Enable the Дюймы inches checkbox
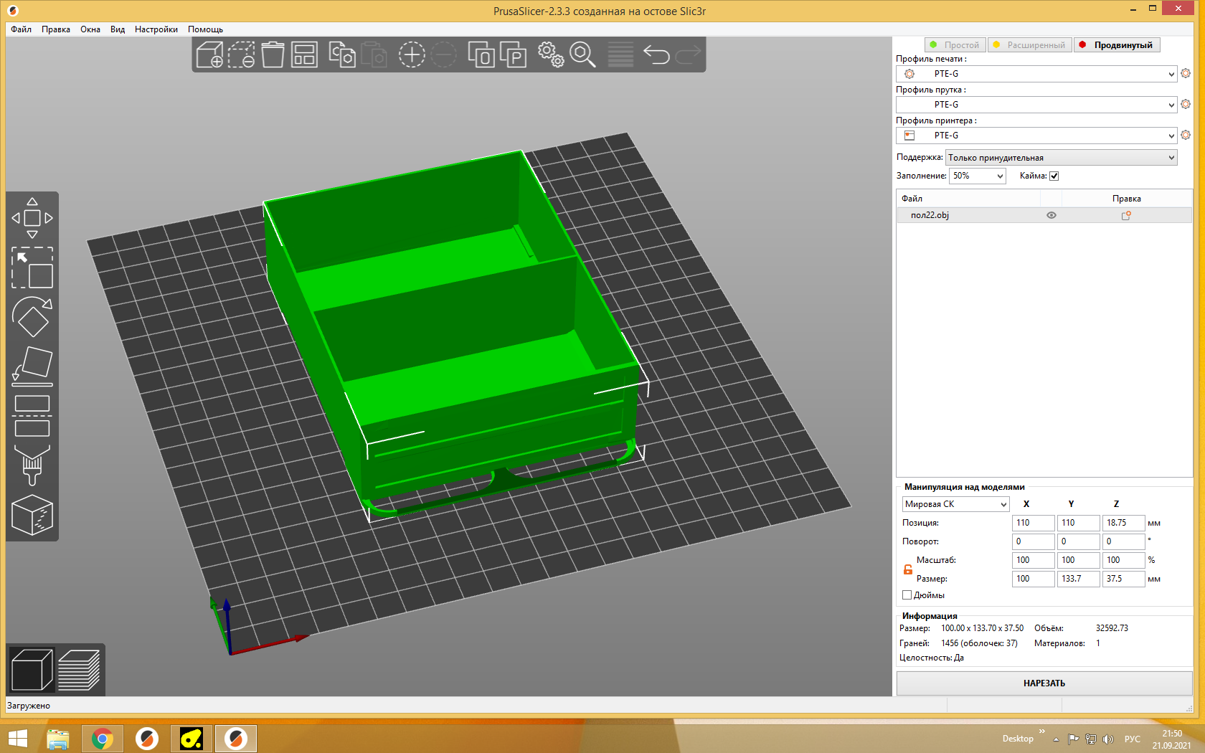The image size is (1205, 753). [907, 595]
